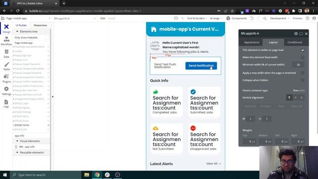Open the Design tab in sidebar
The height and width of the screenshot is (179, 318).
[6, 29]
